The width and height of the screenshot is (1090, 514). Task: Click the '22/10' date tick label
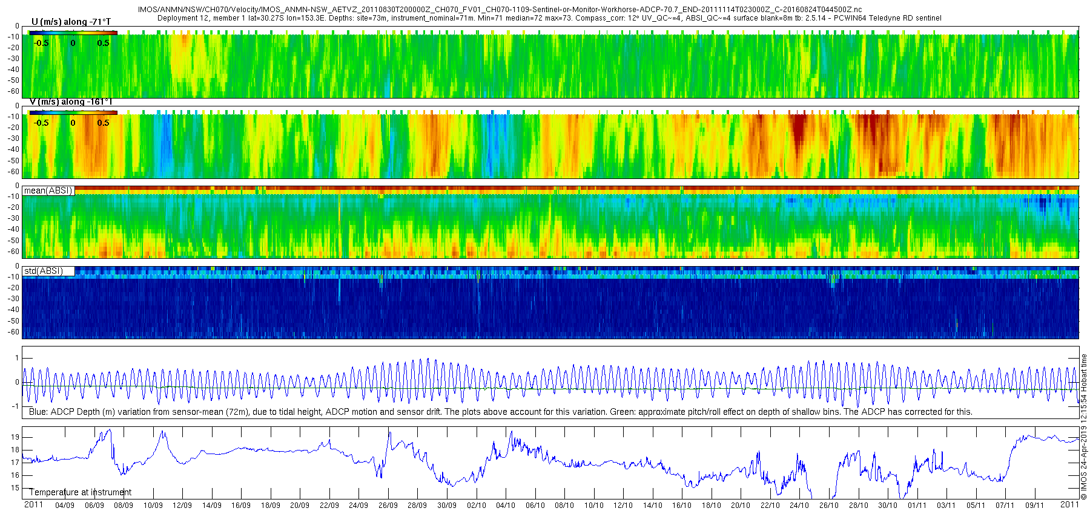(x=770, y=505)
